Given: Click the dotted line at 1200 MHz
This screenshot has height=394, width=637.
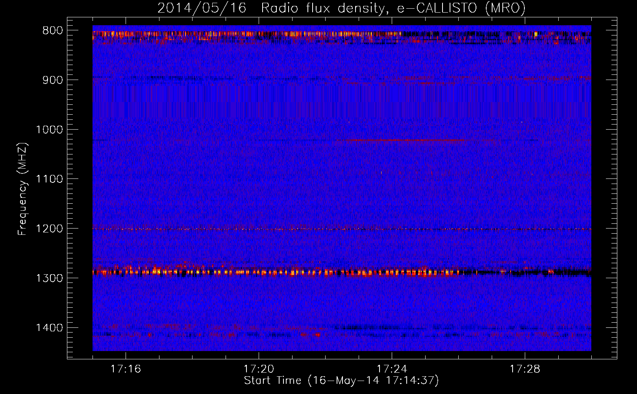Looking at the screenshot, I should [342, 229].
